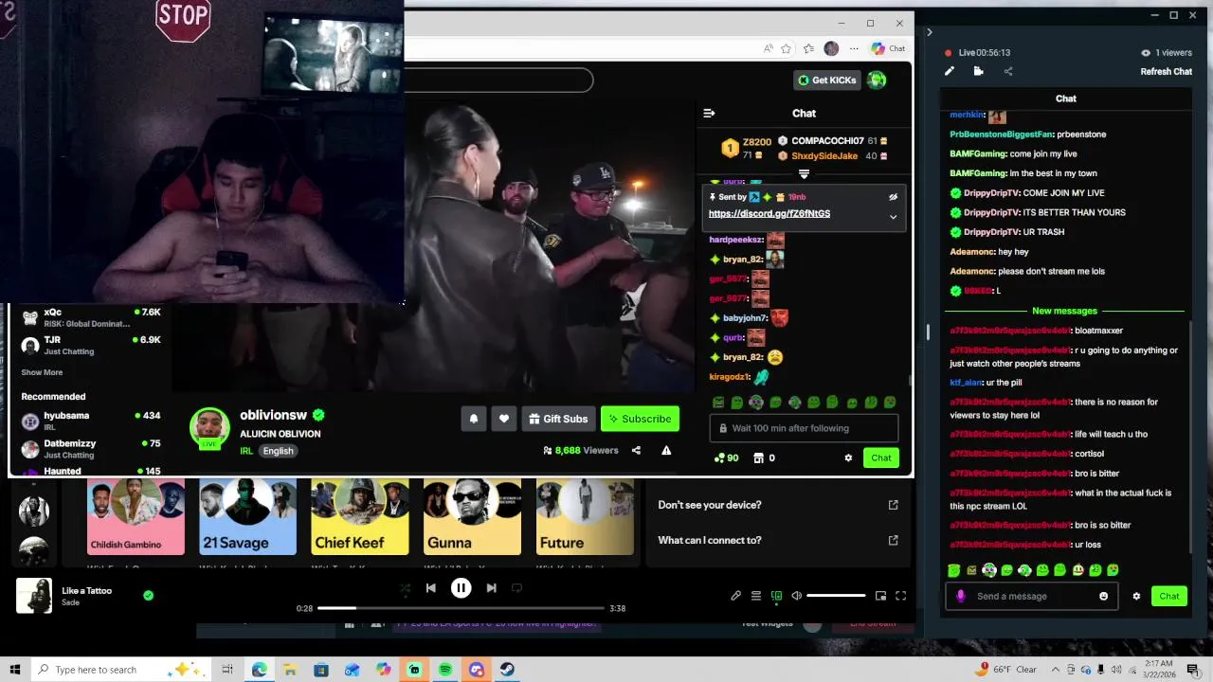Open Spotify play queue

tap(756, 596)
